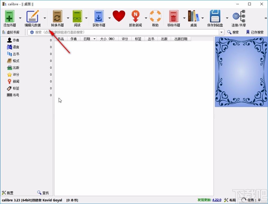The width and height of the screenshot is (268, 204).
Task: Open Edit metadata dropdown arrow
Action: 45,18
